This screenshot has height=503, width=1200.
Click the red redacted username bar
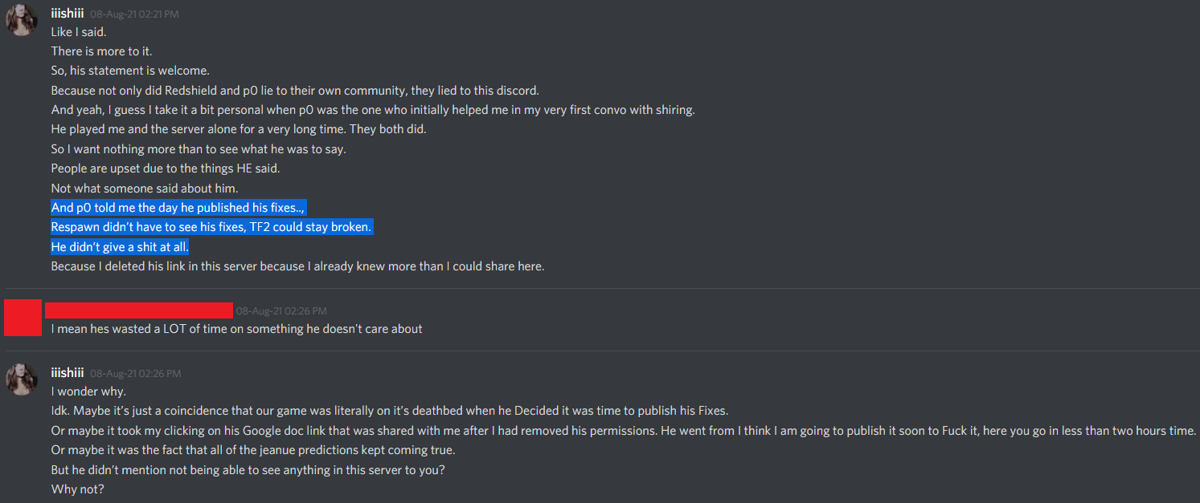[138, 310]
